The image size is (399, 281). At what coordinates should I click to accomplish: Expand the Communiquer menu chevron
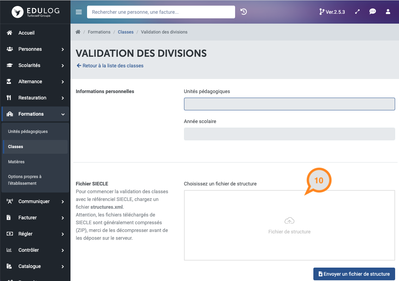pos(63,202)
